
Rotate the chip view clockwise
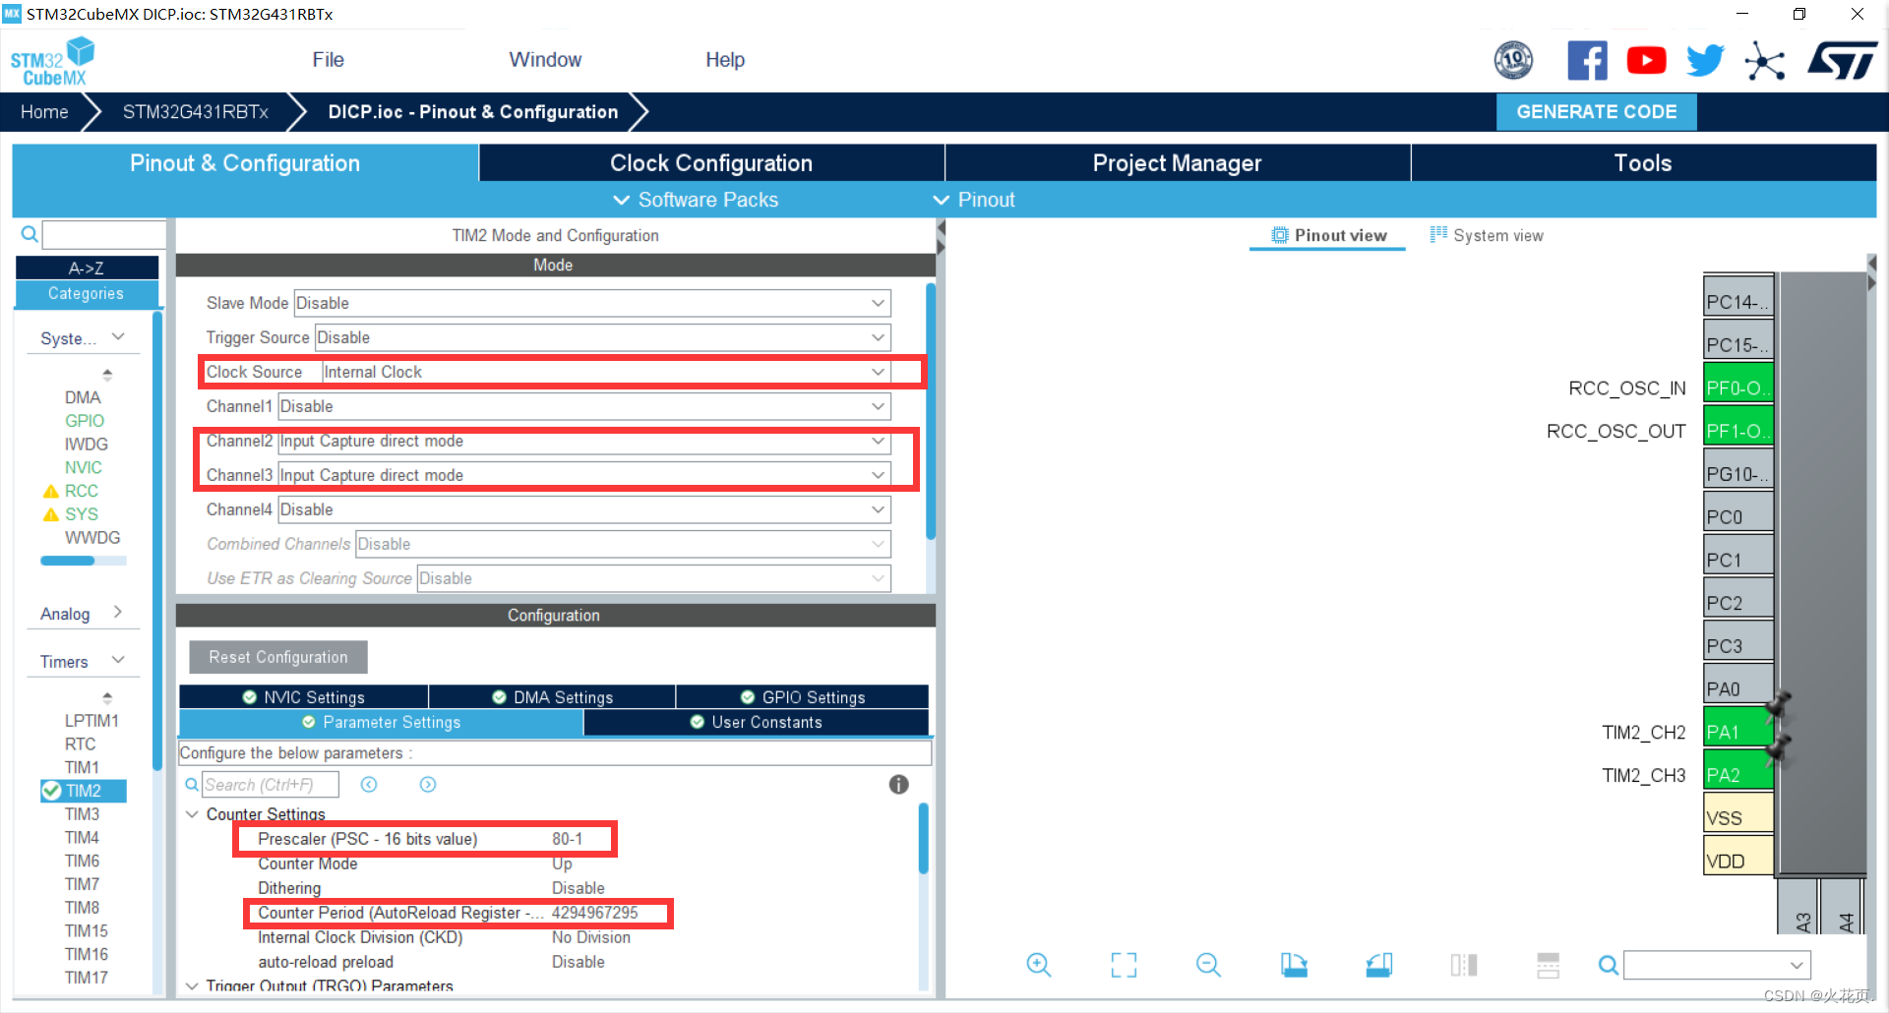coord(1294,965)
